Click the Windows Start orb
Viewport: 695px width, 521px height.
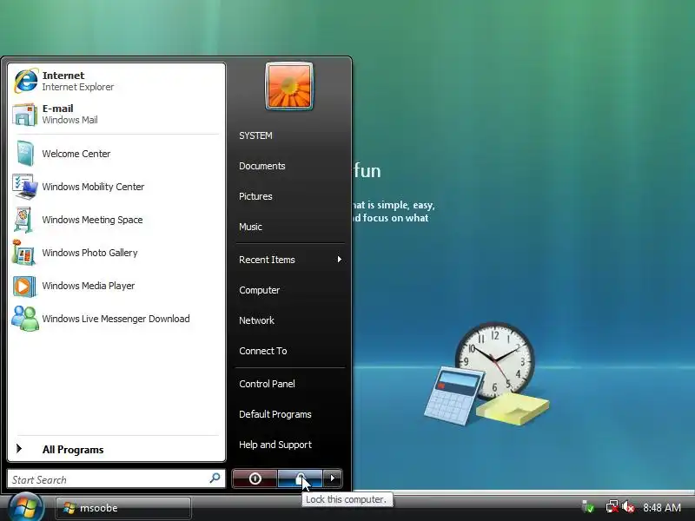26,508
